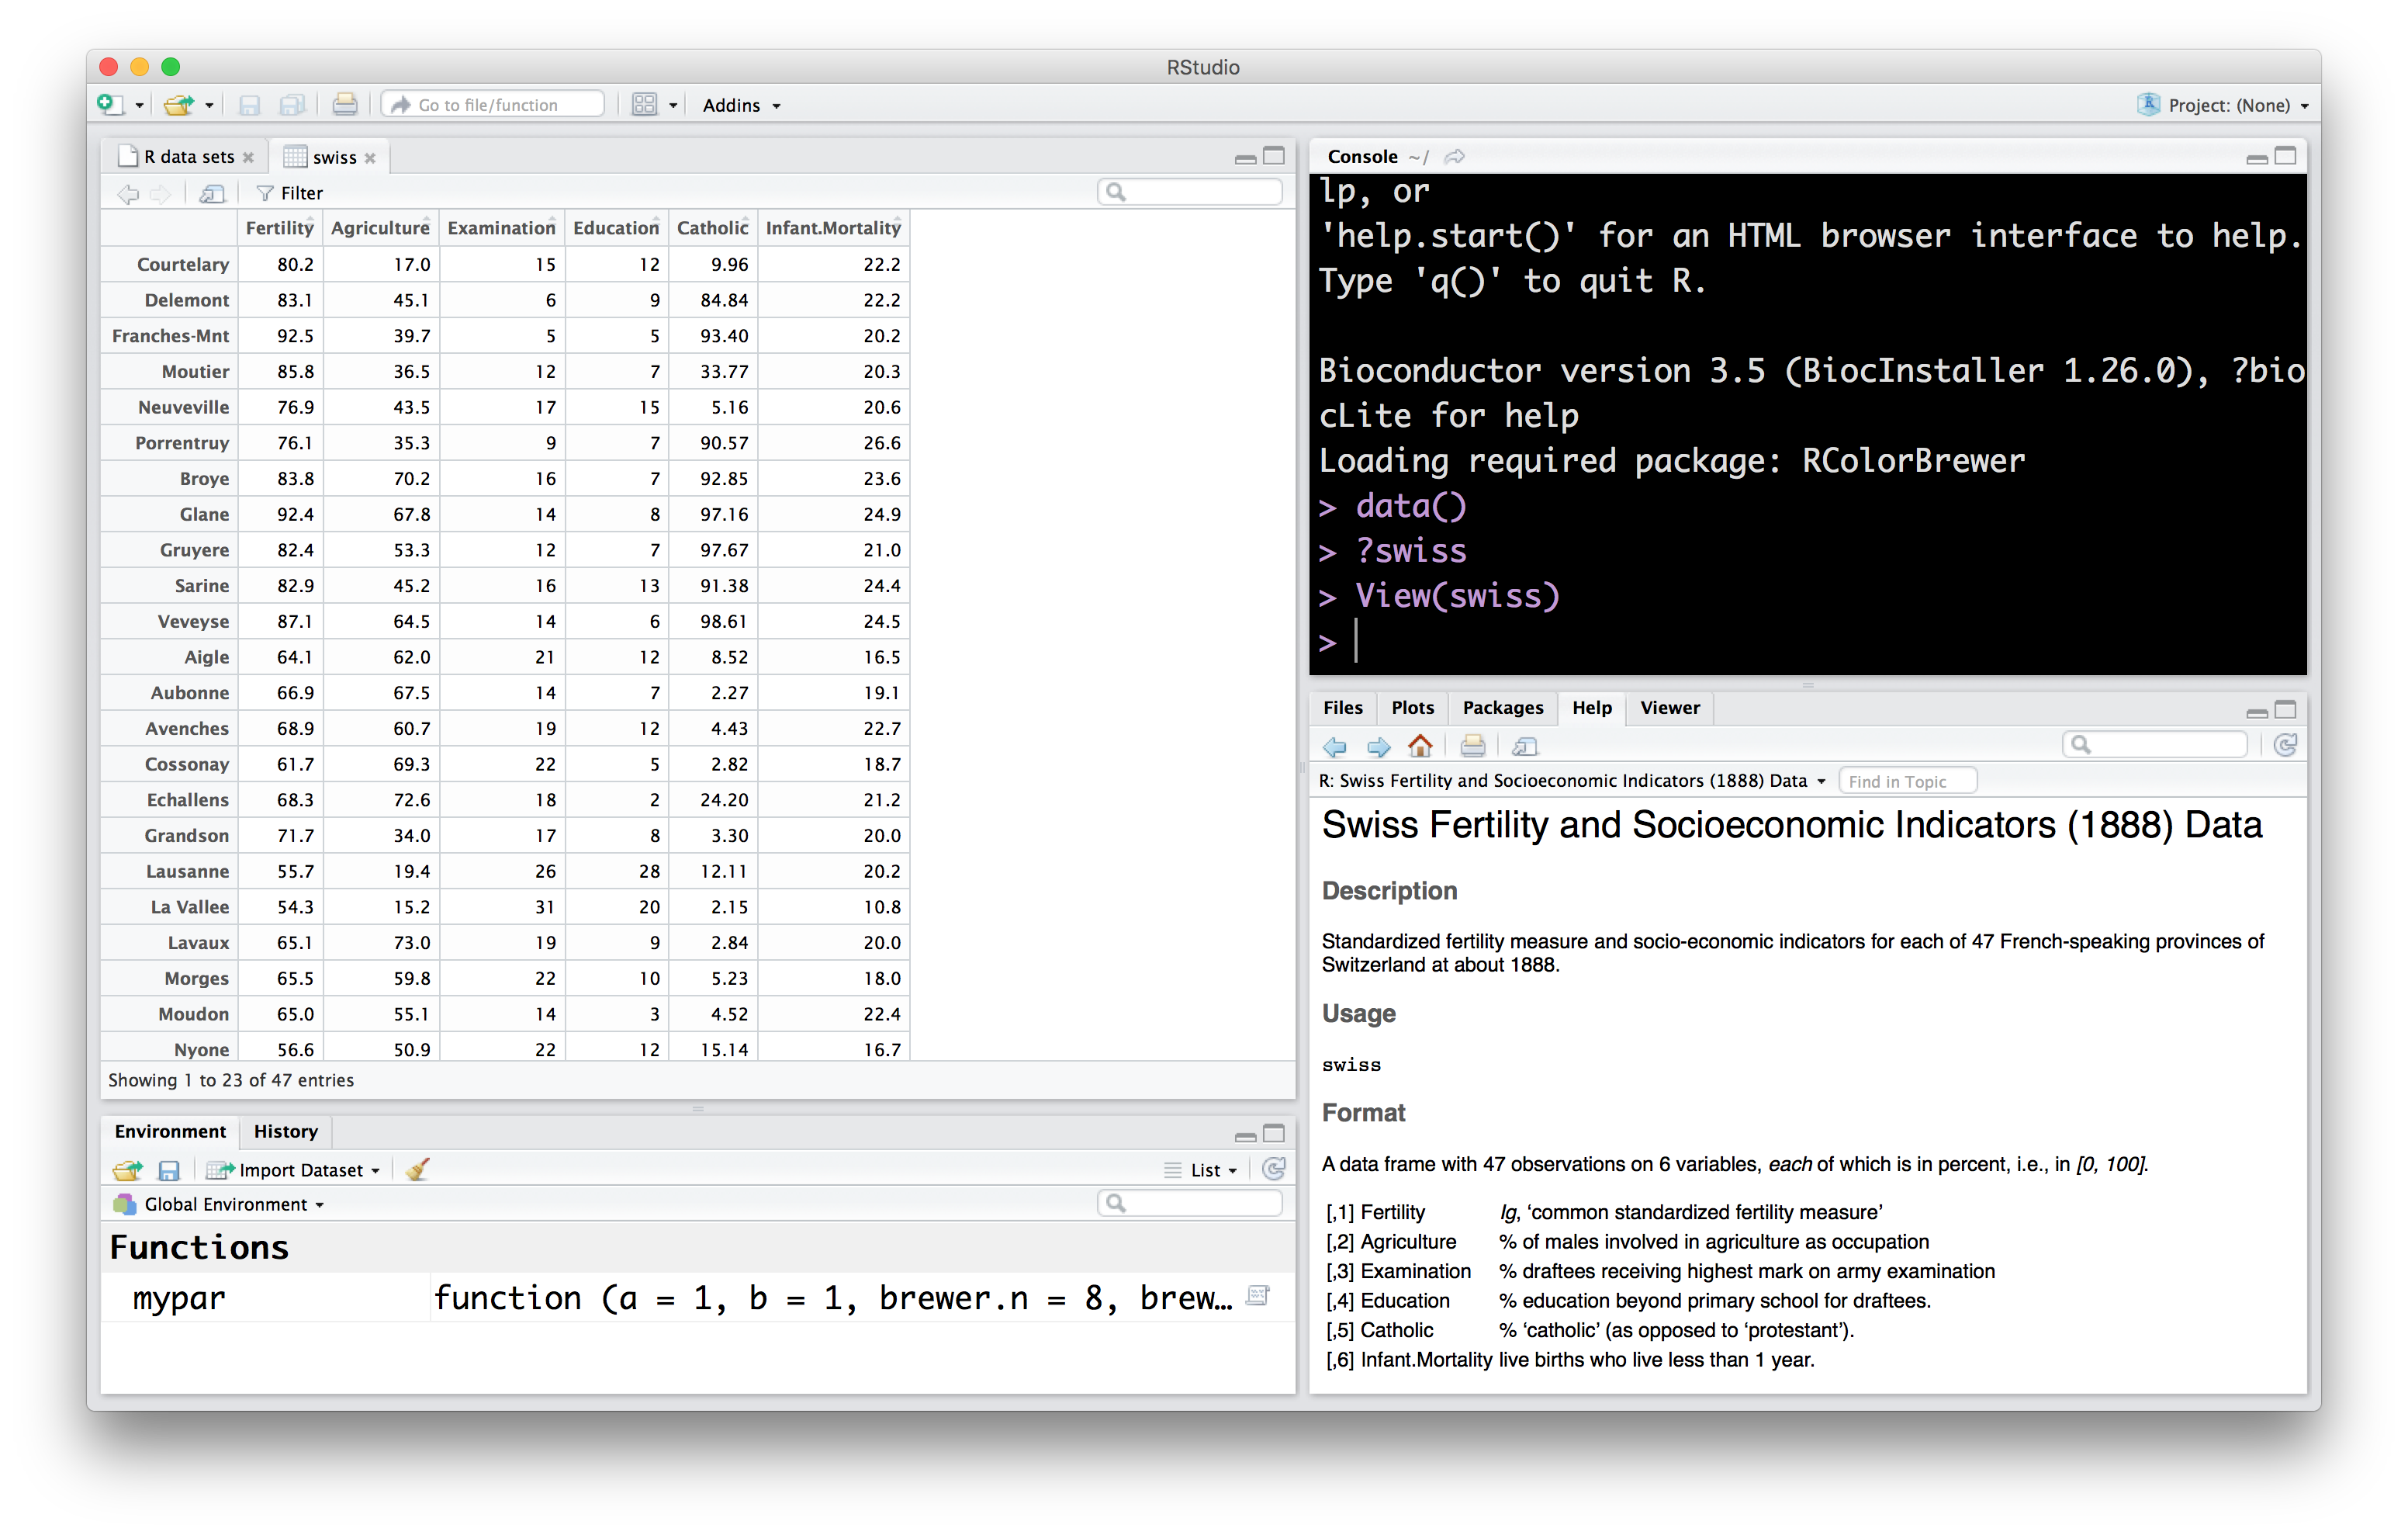The width and height of the screenshot is (2408, 1535).
Task: Click the Console prompt input line
Action: coord(1808,642)
